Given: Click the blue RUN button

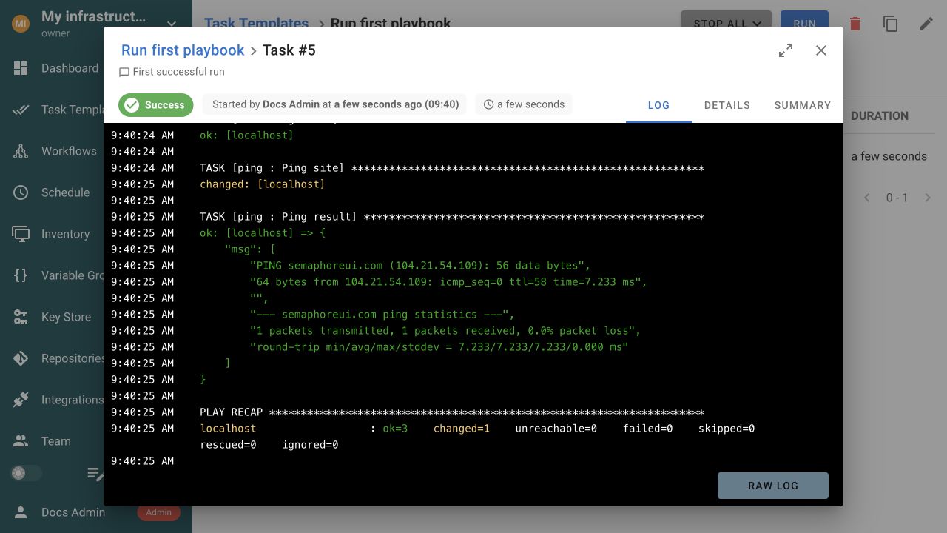Looking at the screenshot, I should coord(804,24).
